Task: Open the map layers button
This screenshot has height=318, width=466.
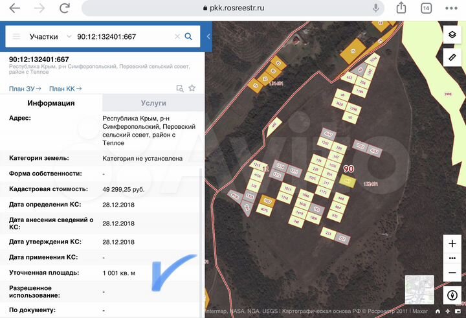Action: 452,35
